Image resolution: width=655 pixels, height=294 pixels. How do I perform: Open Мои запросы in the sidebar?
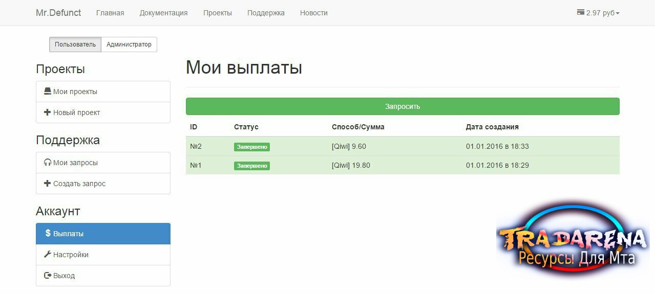coord(103,163)
